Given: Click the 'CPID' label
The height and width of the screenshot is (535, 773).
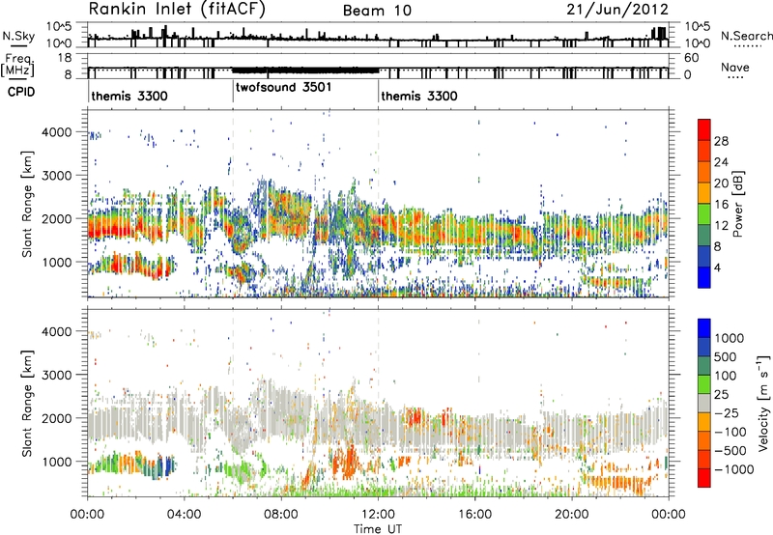Looking at the screenshot, I should coord(21,92).
